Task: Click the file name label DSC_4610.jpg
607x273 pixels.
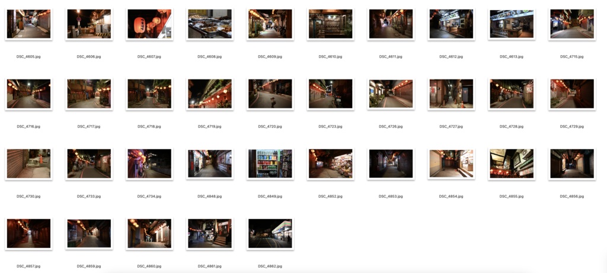Action: [331, 56]
